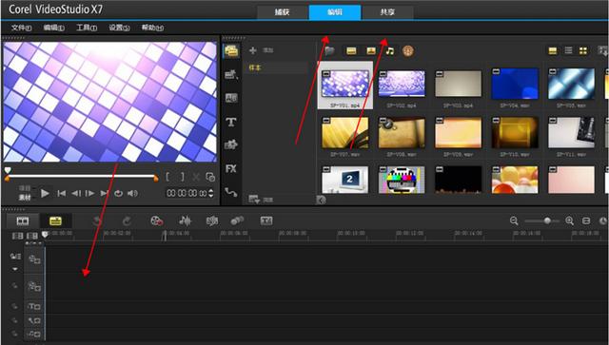Click the Record/Capture option icon
609x345 pixels.
pos(157,220)
